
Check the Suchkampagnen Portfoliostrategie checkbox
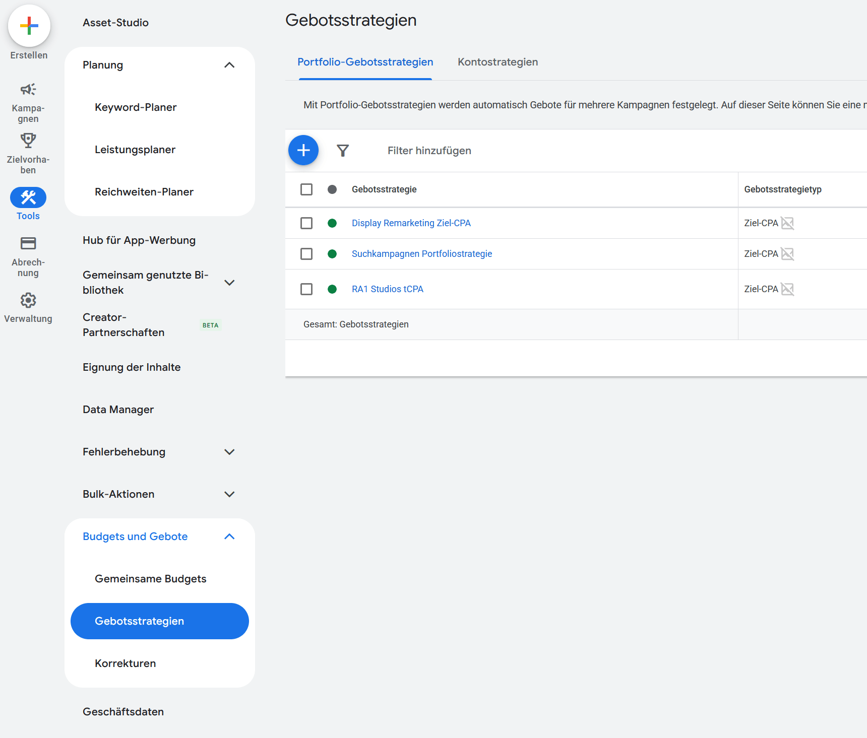(x=306, y=254)
